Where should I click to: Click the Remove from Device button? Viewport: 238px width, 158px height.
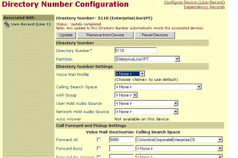tap(105, 35)
